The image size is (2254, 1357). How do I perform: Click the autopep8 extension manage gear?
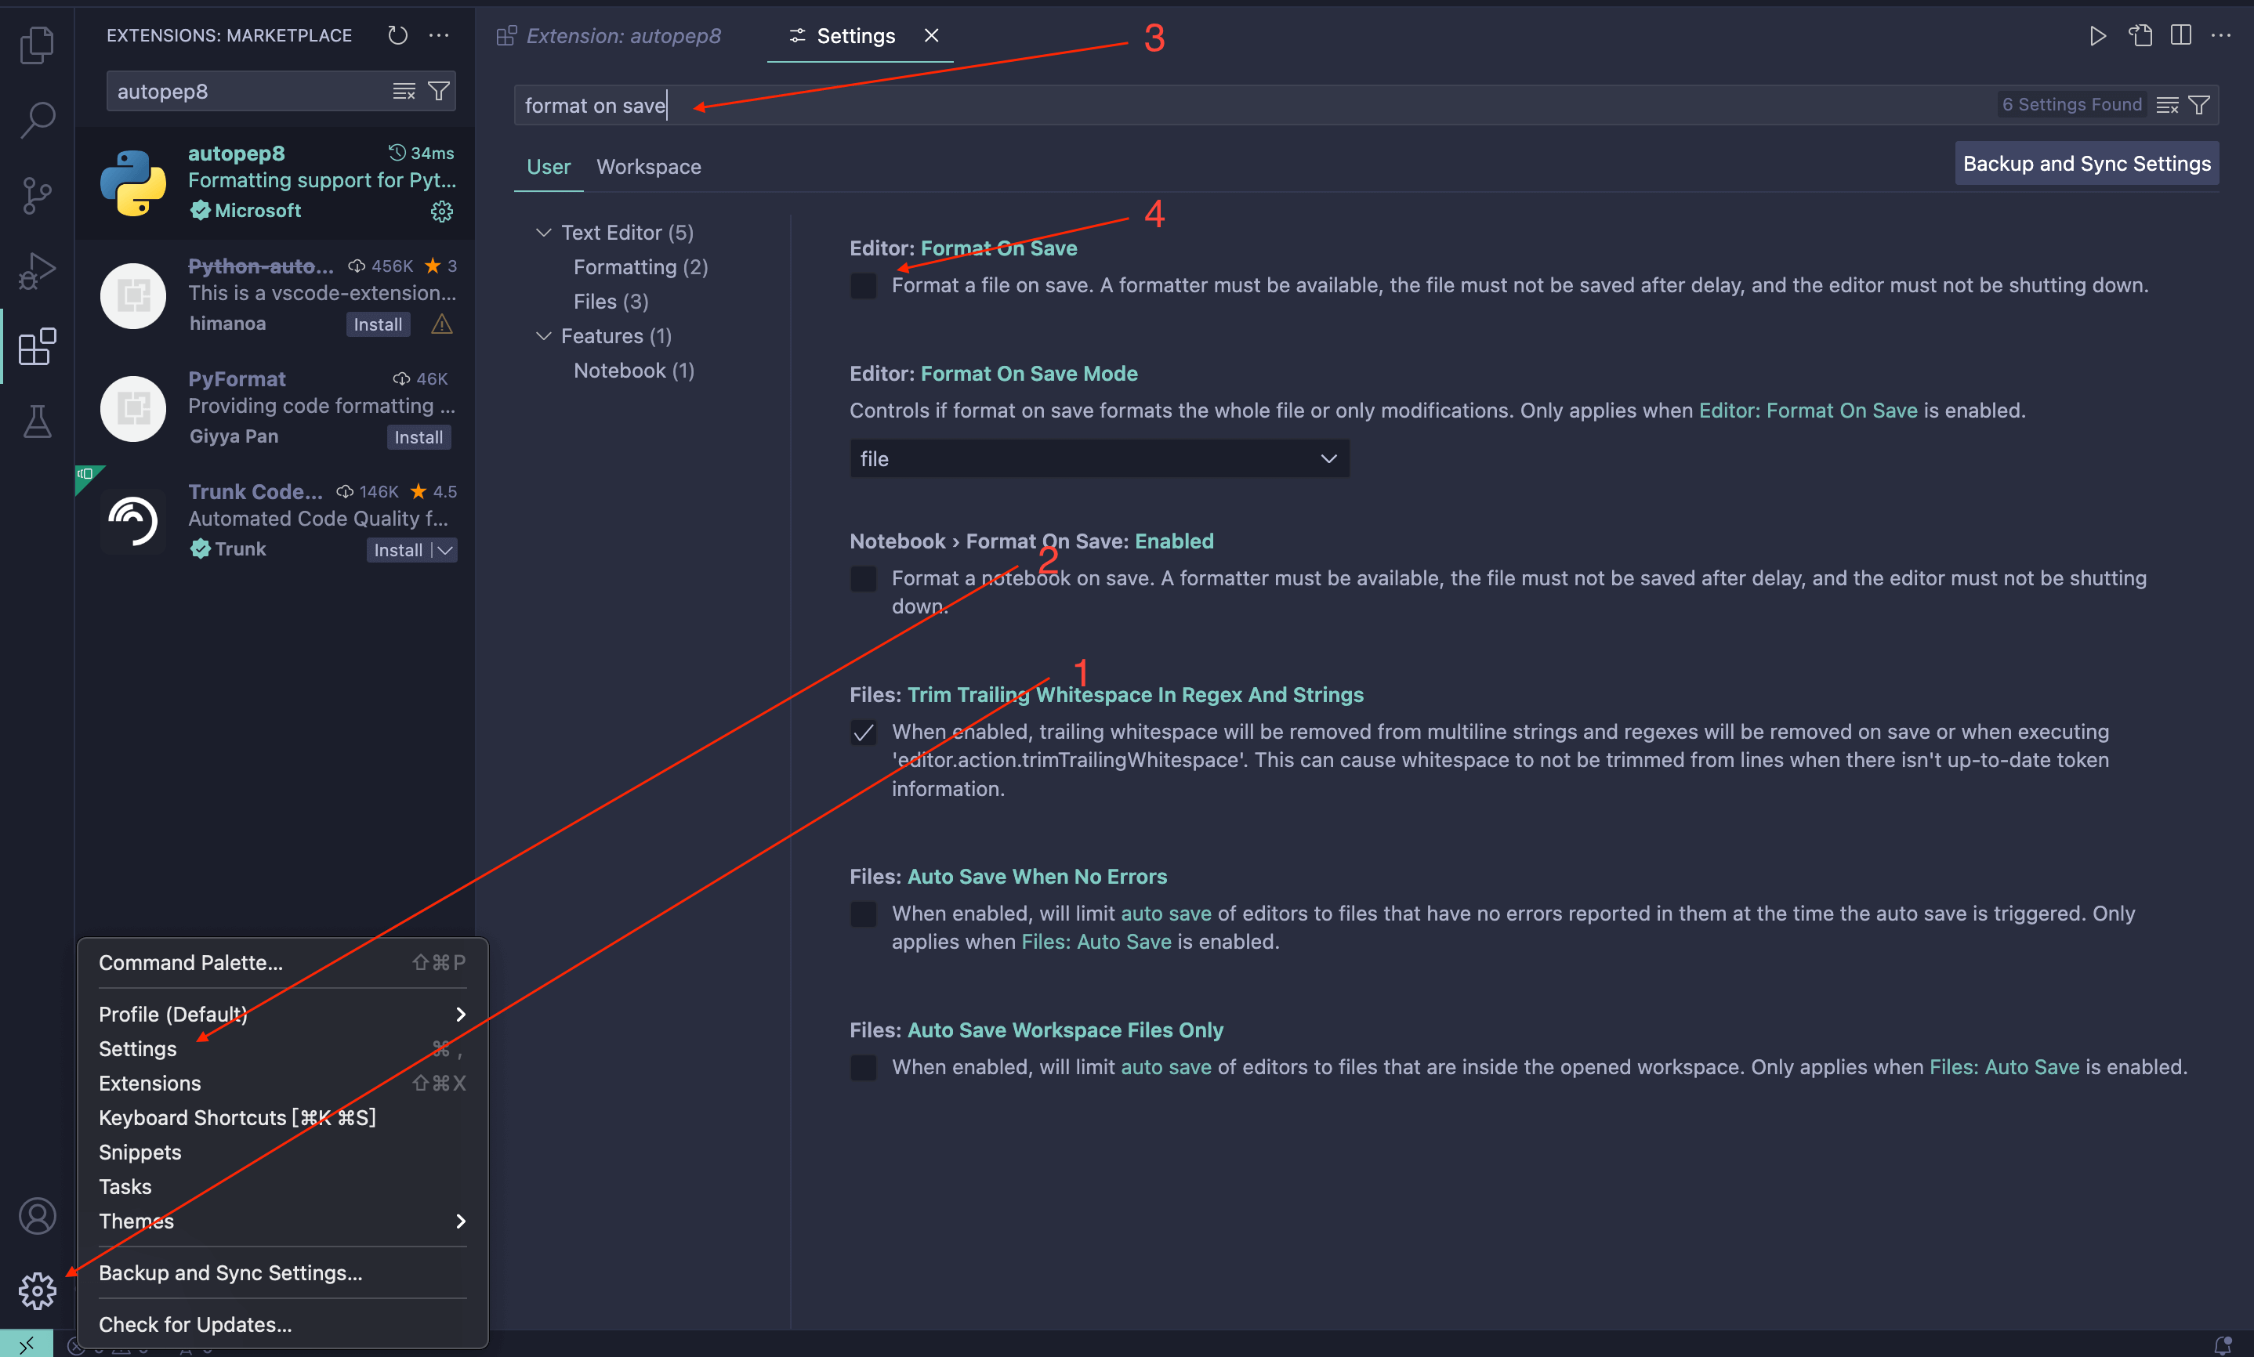[442, 212]
